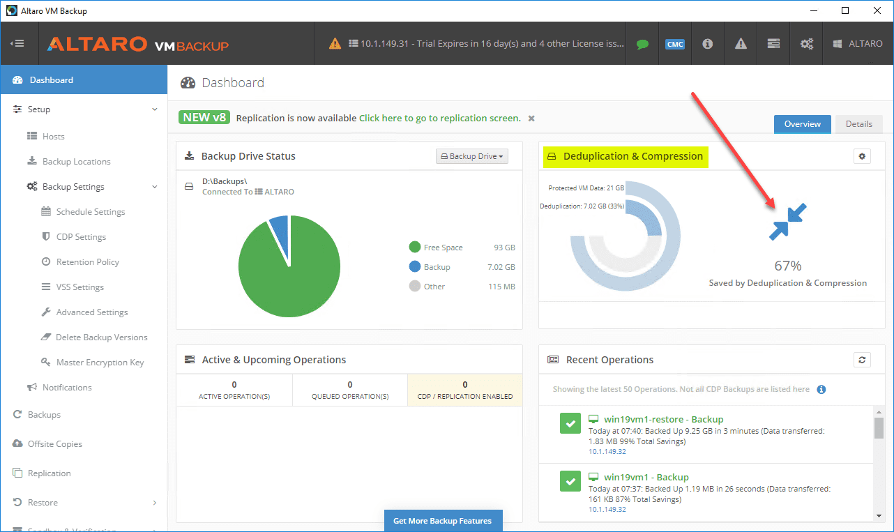Screen dimensions: 894x532
Task: Open Dashboard in the sidebar
Action: 84,80
